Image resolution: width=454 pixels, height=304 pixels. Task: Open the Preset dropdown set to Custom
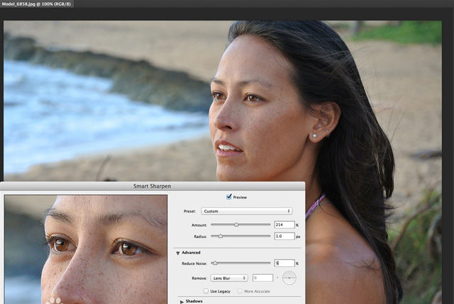pos(247,211)
